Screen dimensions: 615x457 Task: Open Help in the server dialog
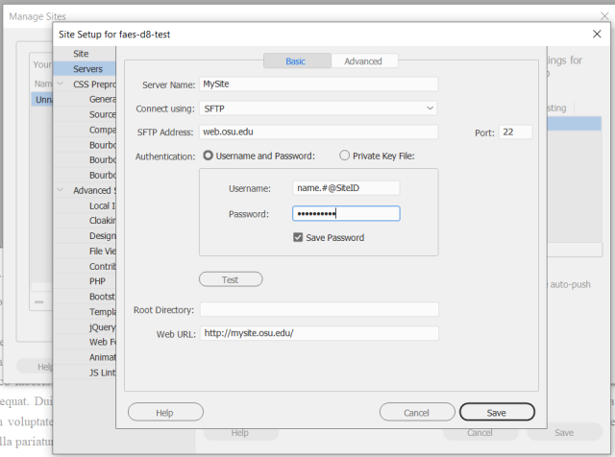pos(165,412)
